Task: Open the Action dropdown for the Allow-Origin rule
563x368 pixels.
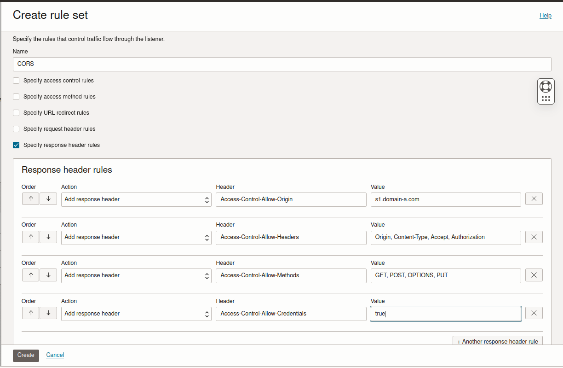Action: click(136, 199)
